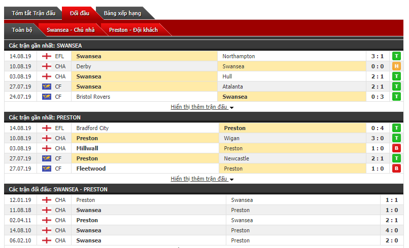The width and height of the screenshot is (409, 248).
Task: Click England flag on Swansea vs Northampton row
Action: [46, 56]
